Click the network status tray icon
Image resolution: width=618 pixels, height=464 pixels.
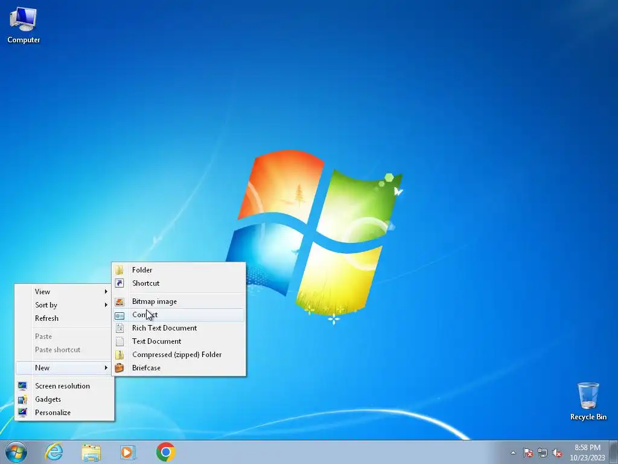coord(543,453)
